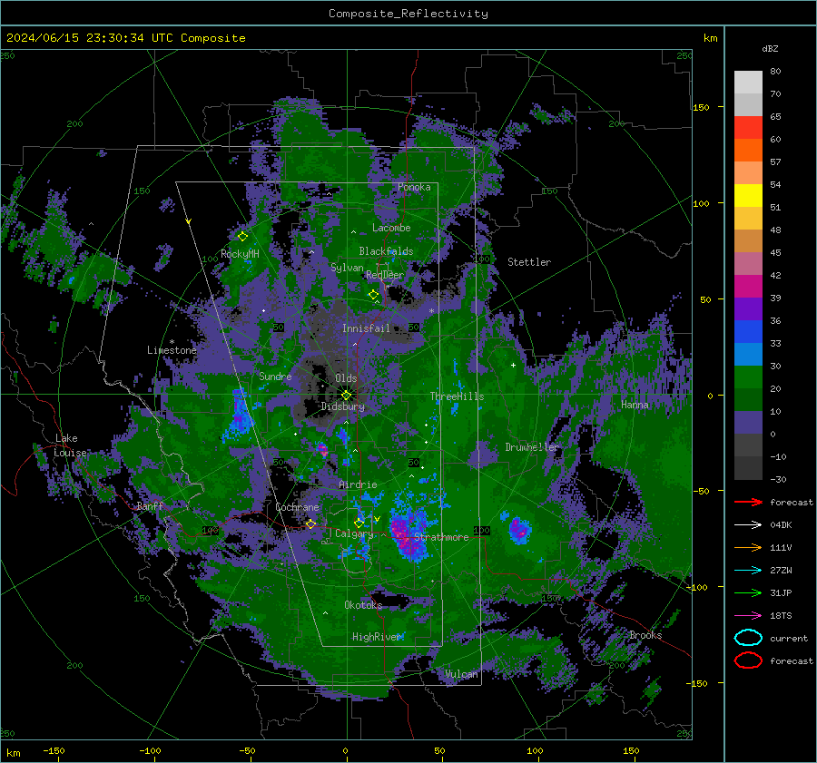Pick the yellow swatch between 54 and 51
Screen dimensions: 817x763
[x=748, y=196]
